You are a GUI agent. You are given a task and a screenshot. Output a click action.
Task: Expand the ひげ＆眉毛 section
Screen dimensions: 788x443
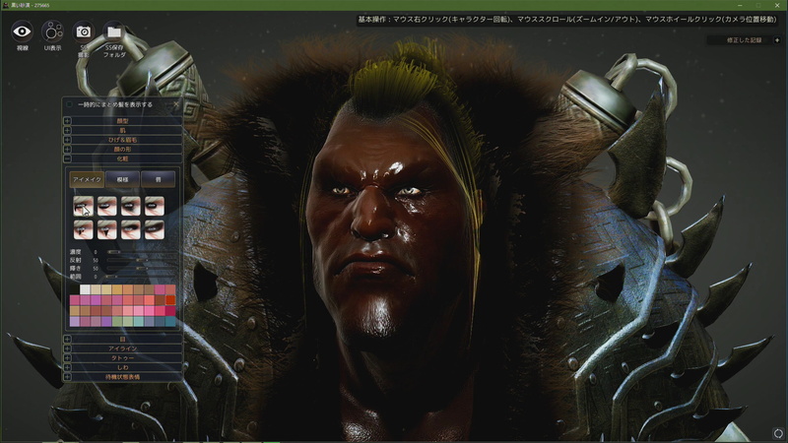(122, 140)
